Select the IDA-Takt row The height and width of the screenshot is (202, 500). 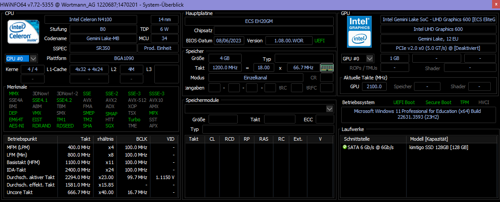[90, 170]
